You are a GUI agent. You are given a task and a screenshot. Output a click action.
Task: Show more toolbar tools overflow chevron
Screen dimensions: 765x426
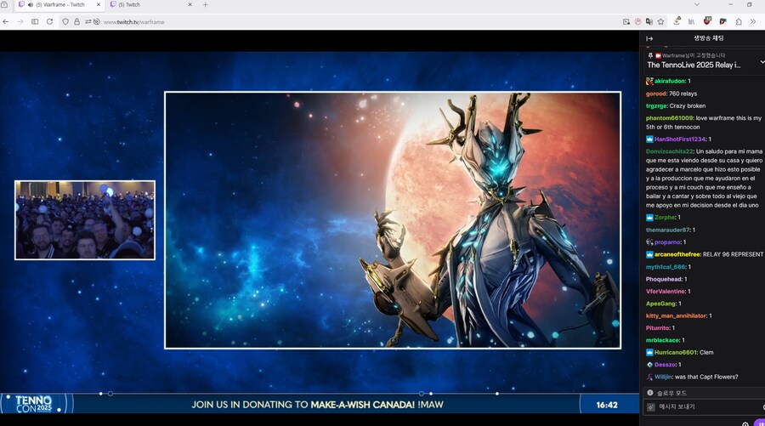pos(753,21)
